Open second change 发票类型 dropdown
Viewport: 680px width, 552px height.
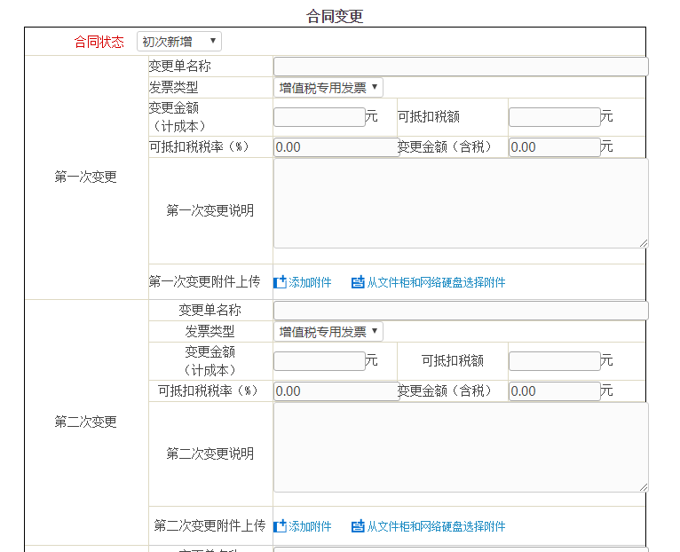328,331
